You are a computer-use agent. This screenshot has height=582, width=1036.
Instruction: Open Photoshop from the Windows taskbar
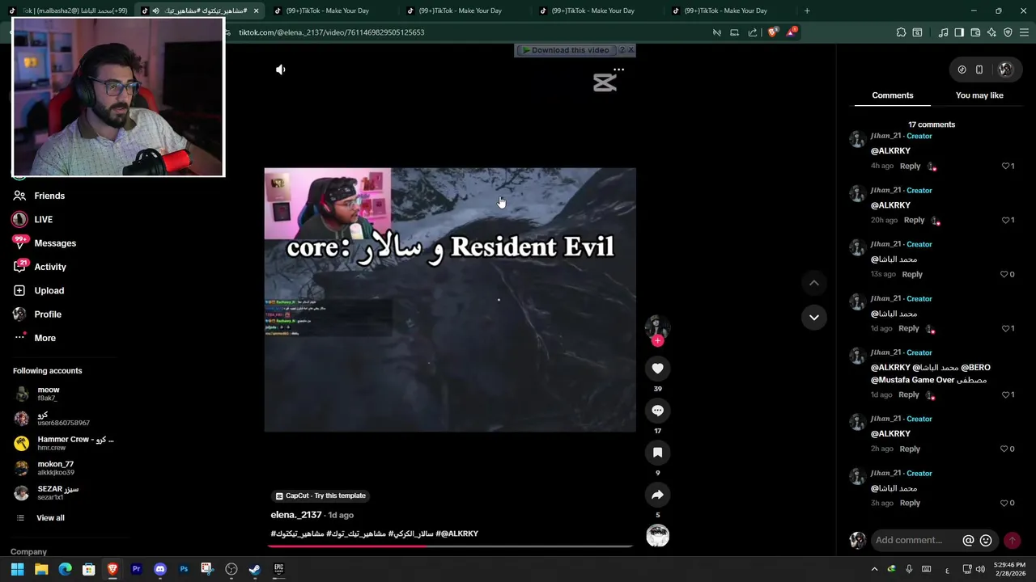184,569
